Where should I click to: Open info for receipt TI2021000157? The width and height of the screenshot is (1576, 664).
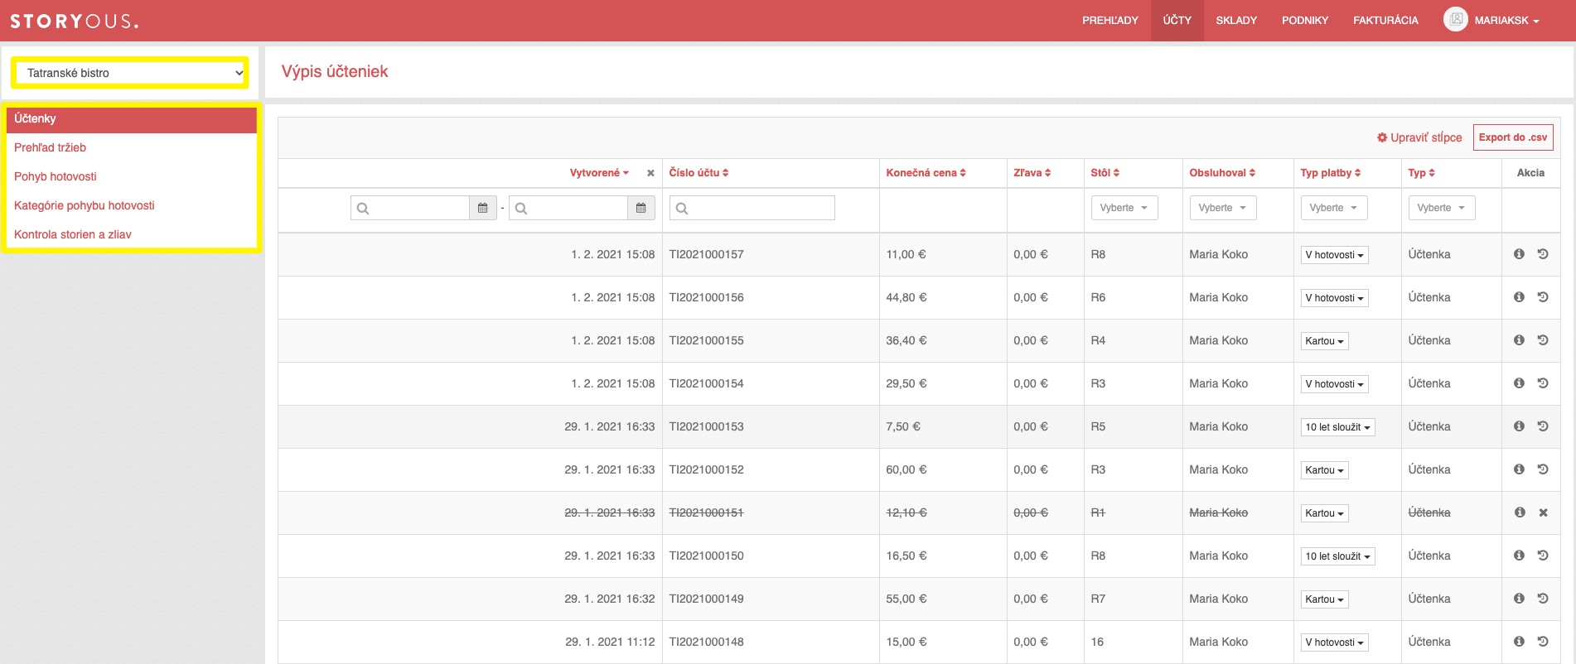click(1519, 254)
